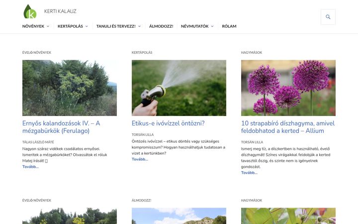Open the article '10 strapabíró díszhagyma'
The height and width of the screenshot is (224, 358).
tap(288, 127)
